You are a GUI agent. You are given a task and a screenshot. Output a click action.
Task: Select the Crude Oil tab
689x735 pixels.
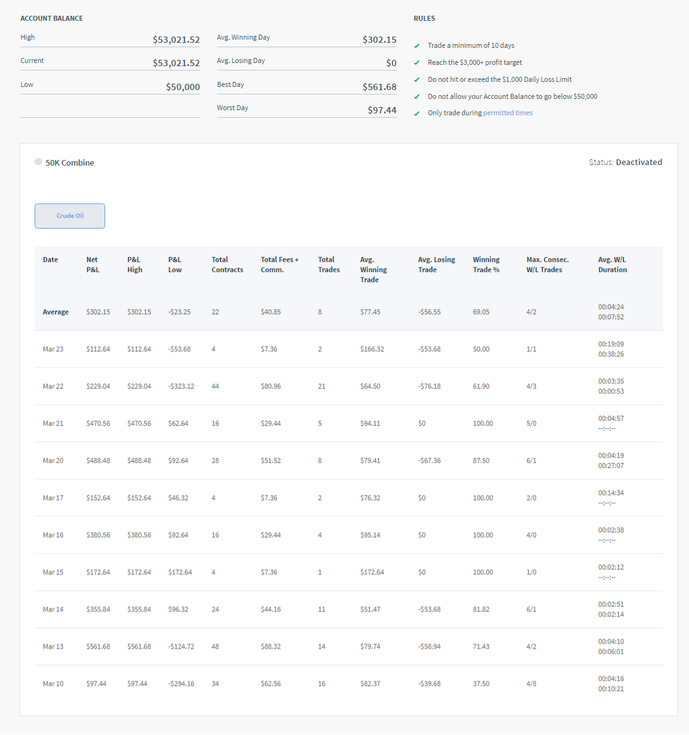point(69,215)
